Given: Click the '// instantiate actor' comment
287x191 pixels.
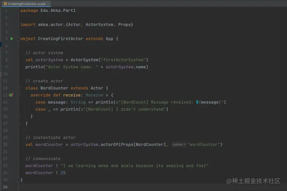Looking at the screenshot, I should click(51, 138).
